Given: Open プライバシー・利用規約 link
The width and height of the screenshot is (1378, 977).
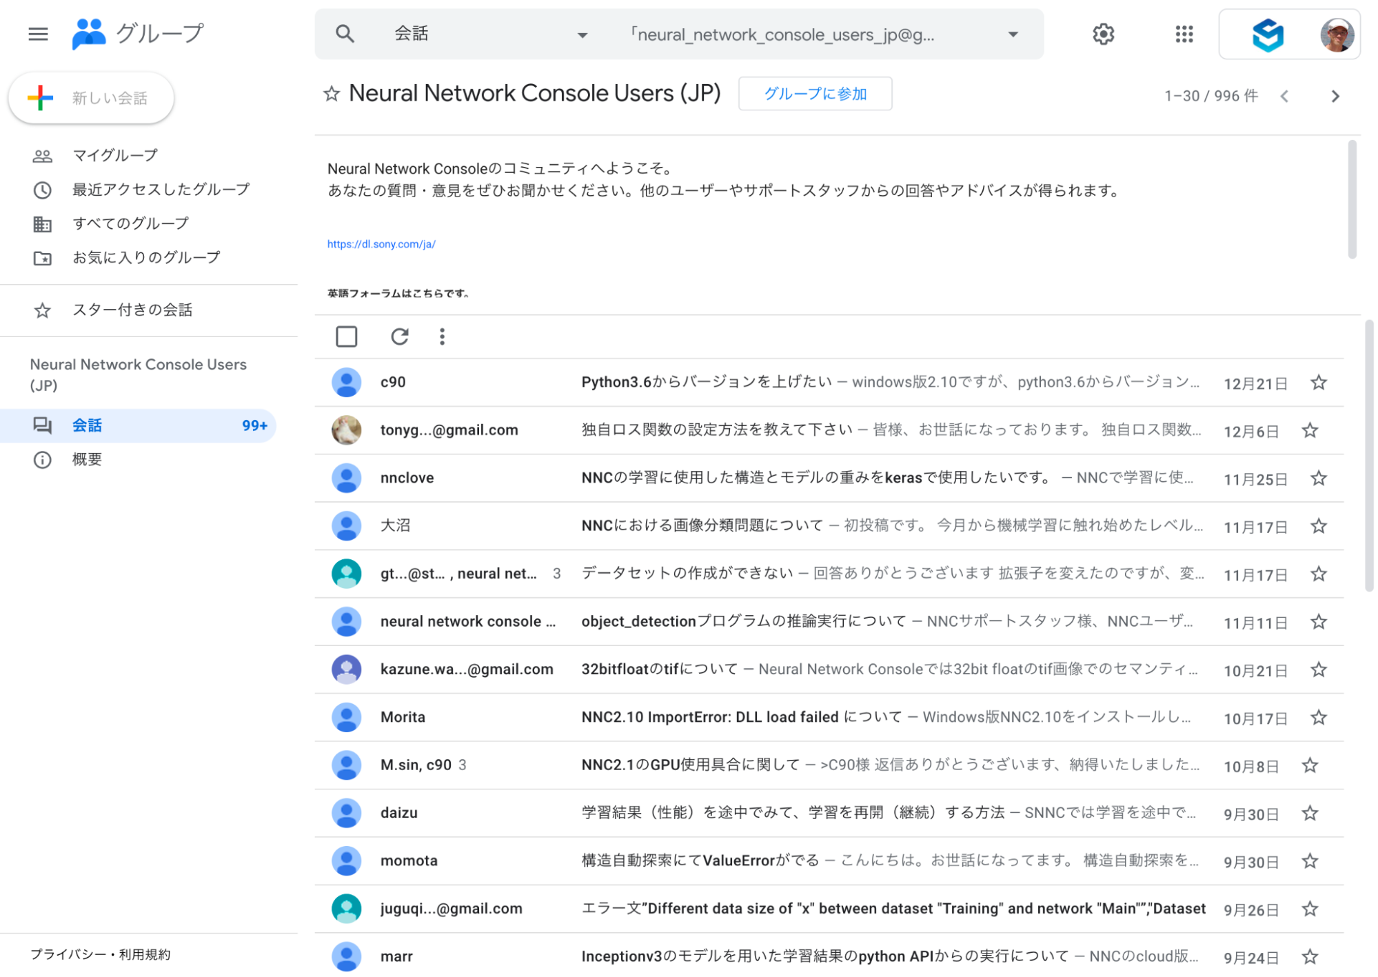Looking at the screenshot, I should pyautogui.click(x=100, y=955).
